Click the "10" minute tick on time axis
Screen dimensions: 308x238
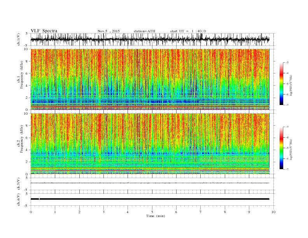pyautogui.click(x=273, y=212)
